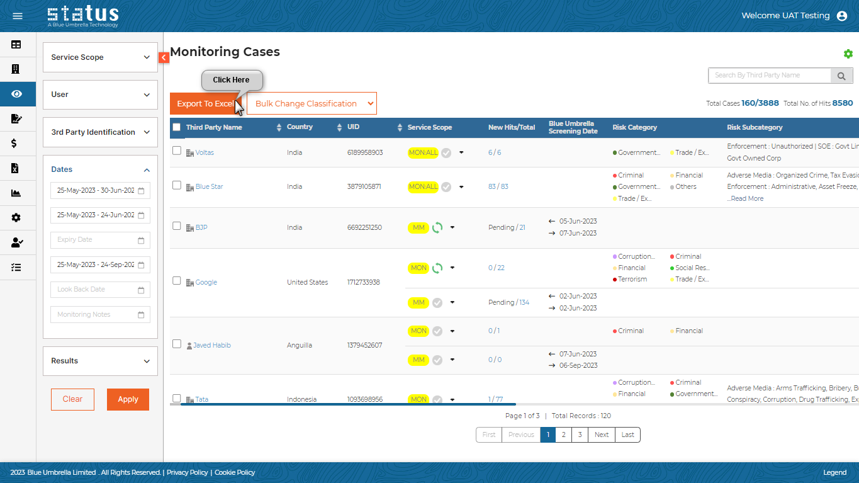Click the search magnifier button
This screenshot has height=483, width=859.
841,76
